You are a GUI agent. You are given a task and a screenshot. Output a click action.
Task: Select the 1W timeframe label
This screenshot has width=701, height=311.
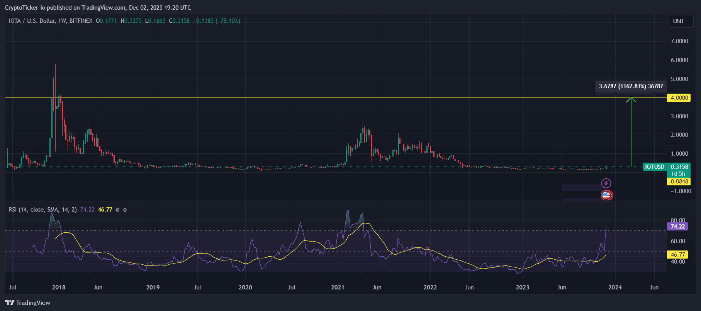coord(62,21)
